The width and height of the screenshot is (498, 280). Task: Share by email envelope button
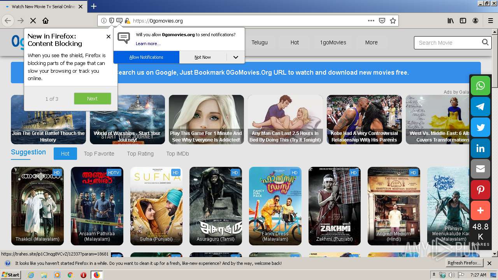[x=480, y=169]
